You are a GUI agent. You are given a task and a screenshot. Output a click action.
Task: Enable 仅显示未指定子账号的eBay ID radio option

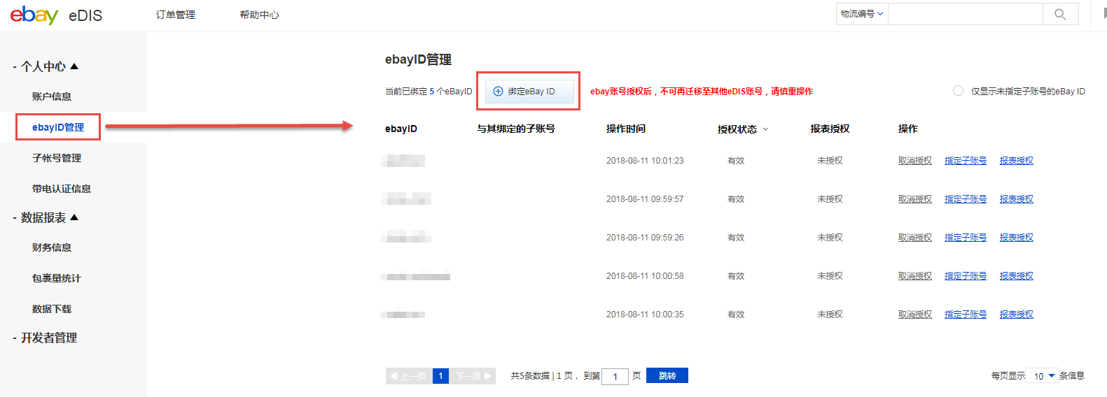pyautogui.click(x=958, y=91)
